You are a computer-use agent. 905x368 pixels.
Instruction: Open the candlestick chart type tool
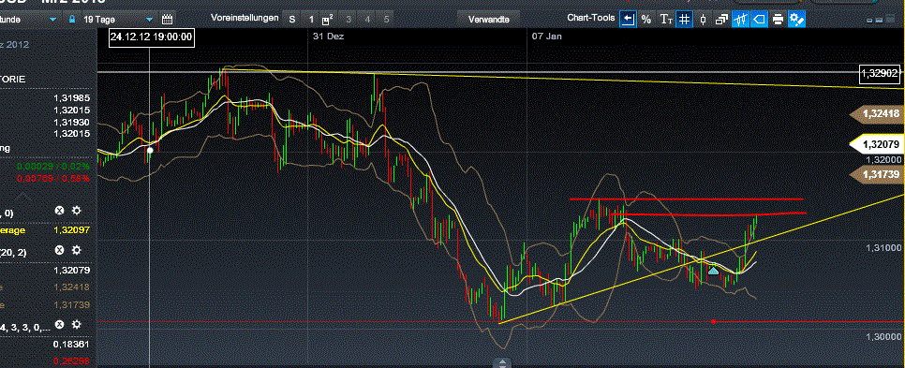[703, 20]
